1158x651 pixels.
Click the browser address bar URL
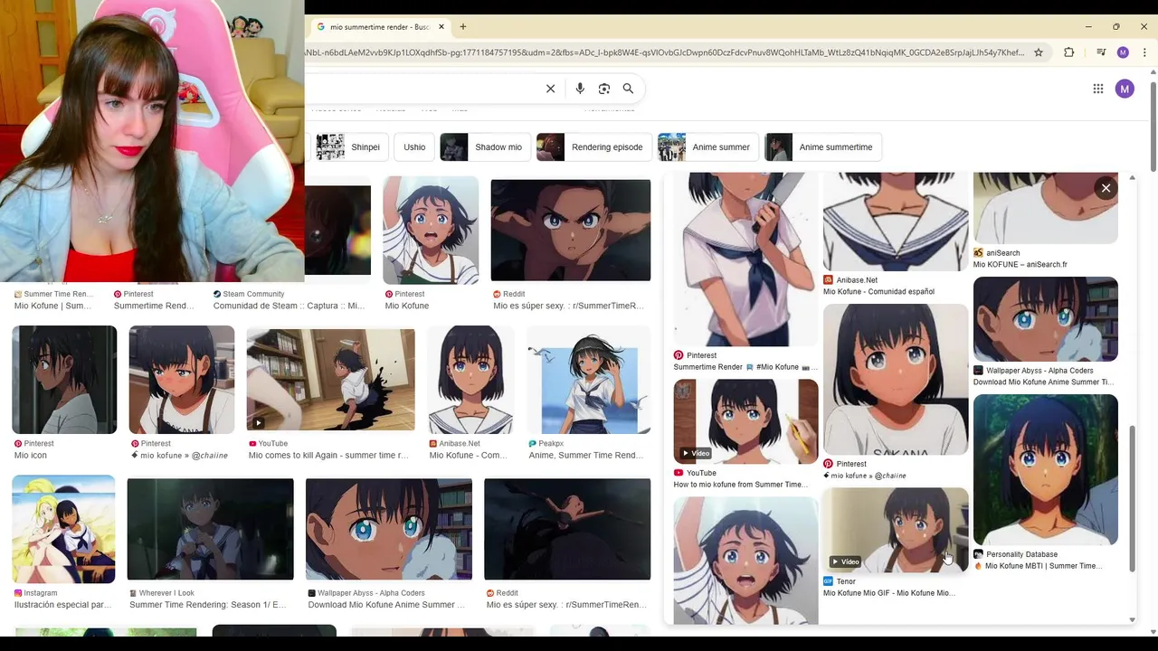[x=665, y=52]
